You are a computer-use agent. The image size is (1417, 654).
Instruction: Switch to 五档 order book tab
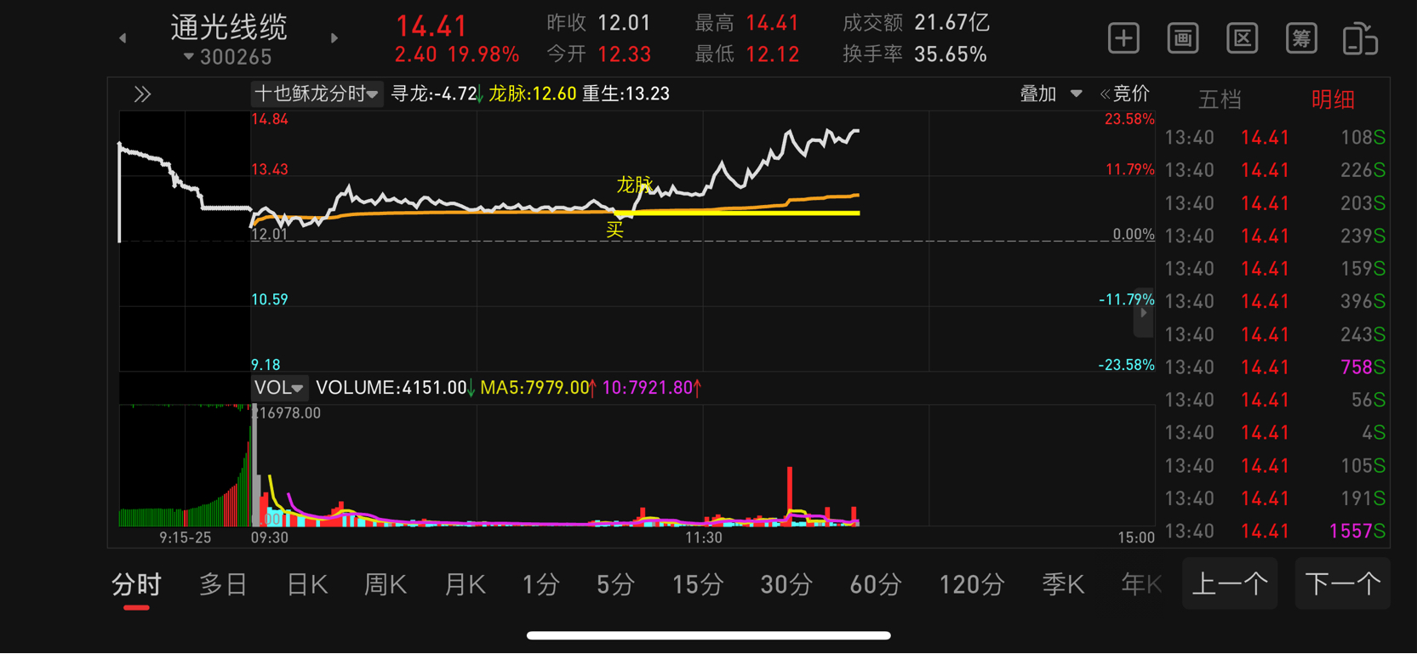point(1220,100)
